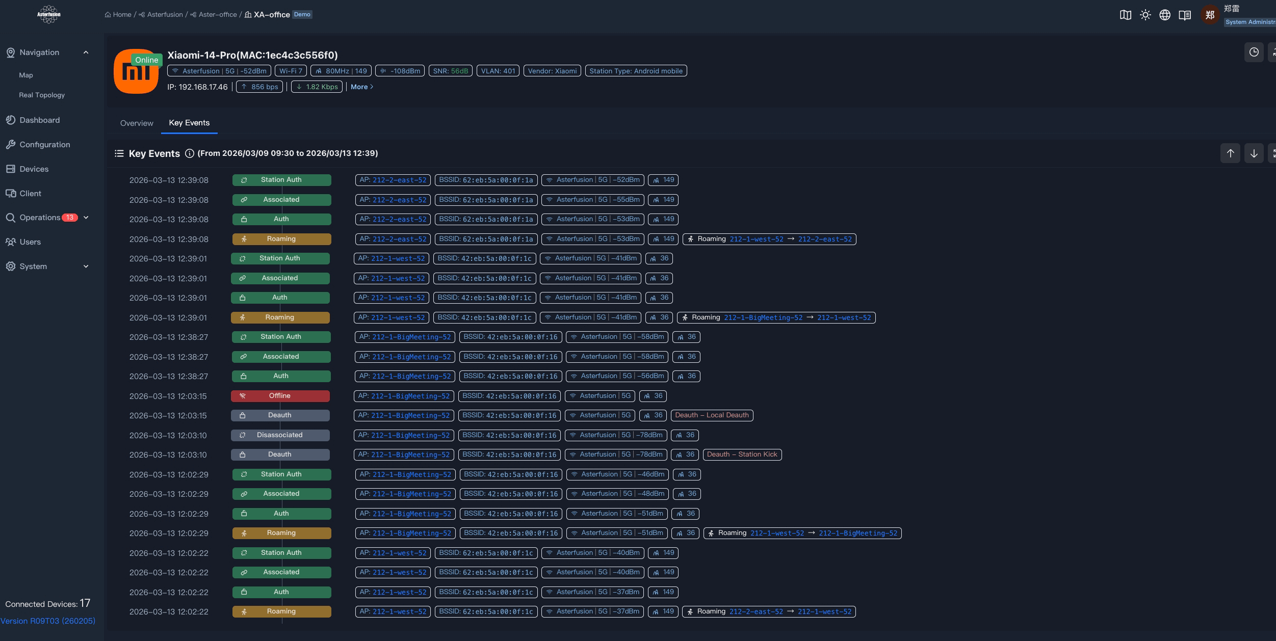Toggle light/dark theme sun icon
This screenshot has width=1276, height=641.
pyautogui.click(x=1145, y=15)
